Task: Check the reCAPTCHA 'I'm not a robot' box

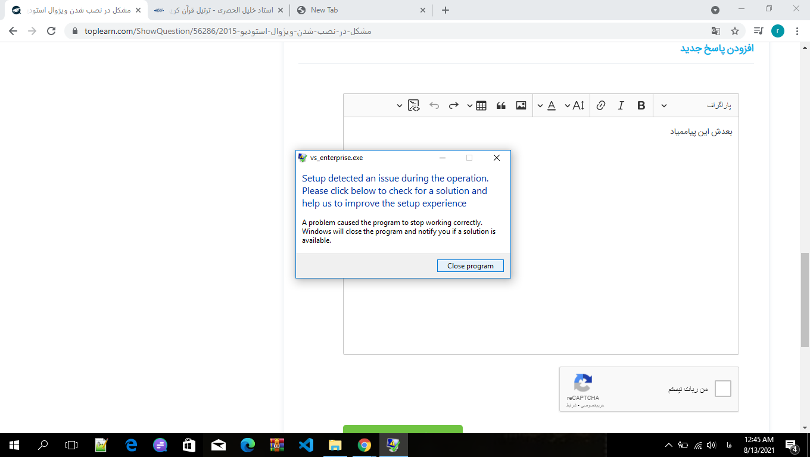Action: point(722,389)
